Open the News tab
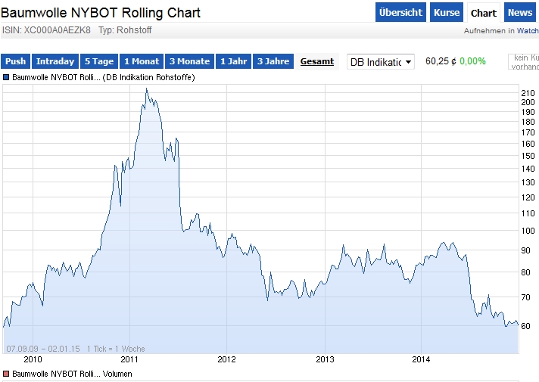The image size is (539, 382). pos(520,12)
